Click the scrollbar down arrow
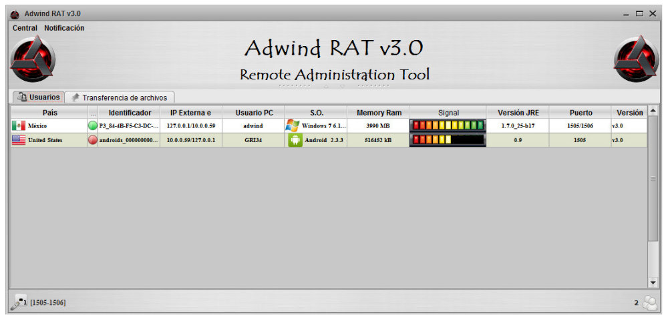The width and height of the screenshot is (668, 323). point(653,282)
